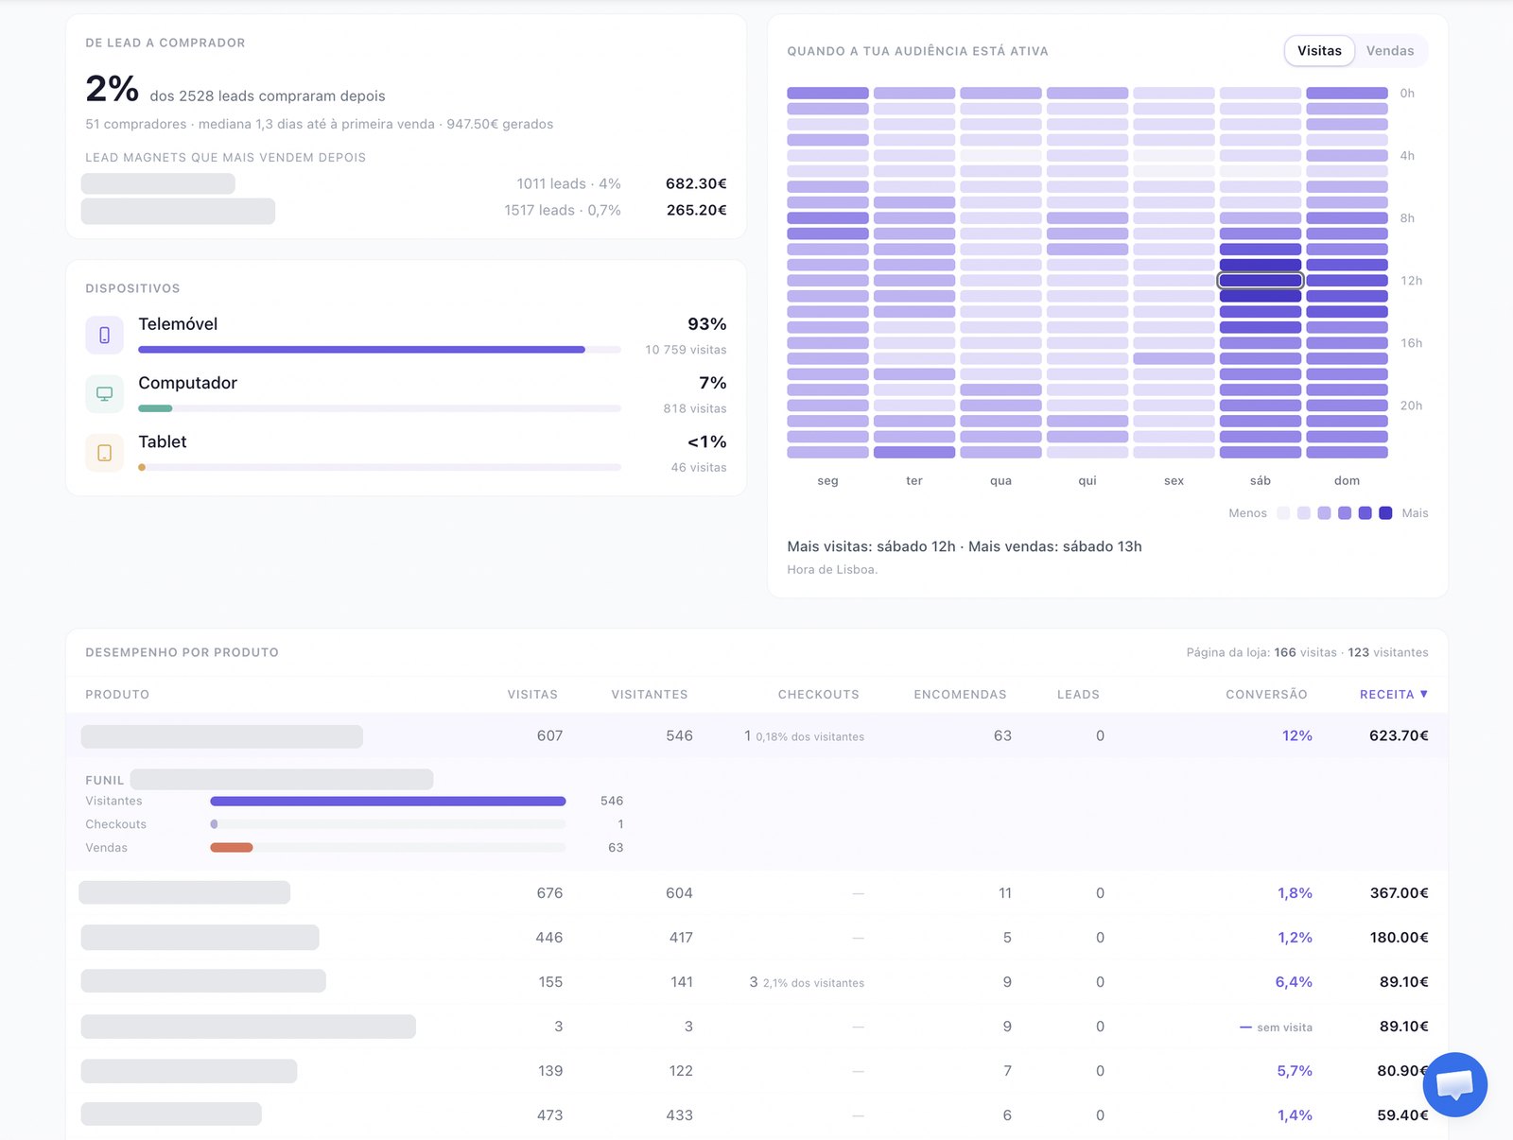Sort by the Checkouts column header

tap(819, 694)
